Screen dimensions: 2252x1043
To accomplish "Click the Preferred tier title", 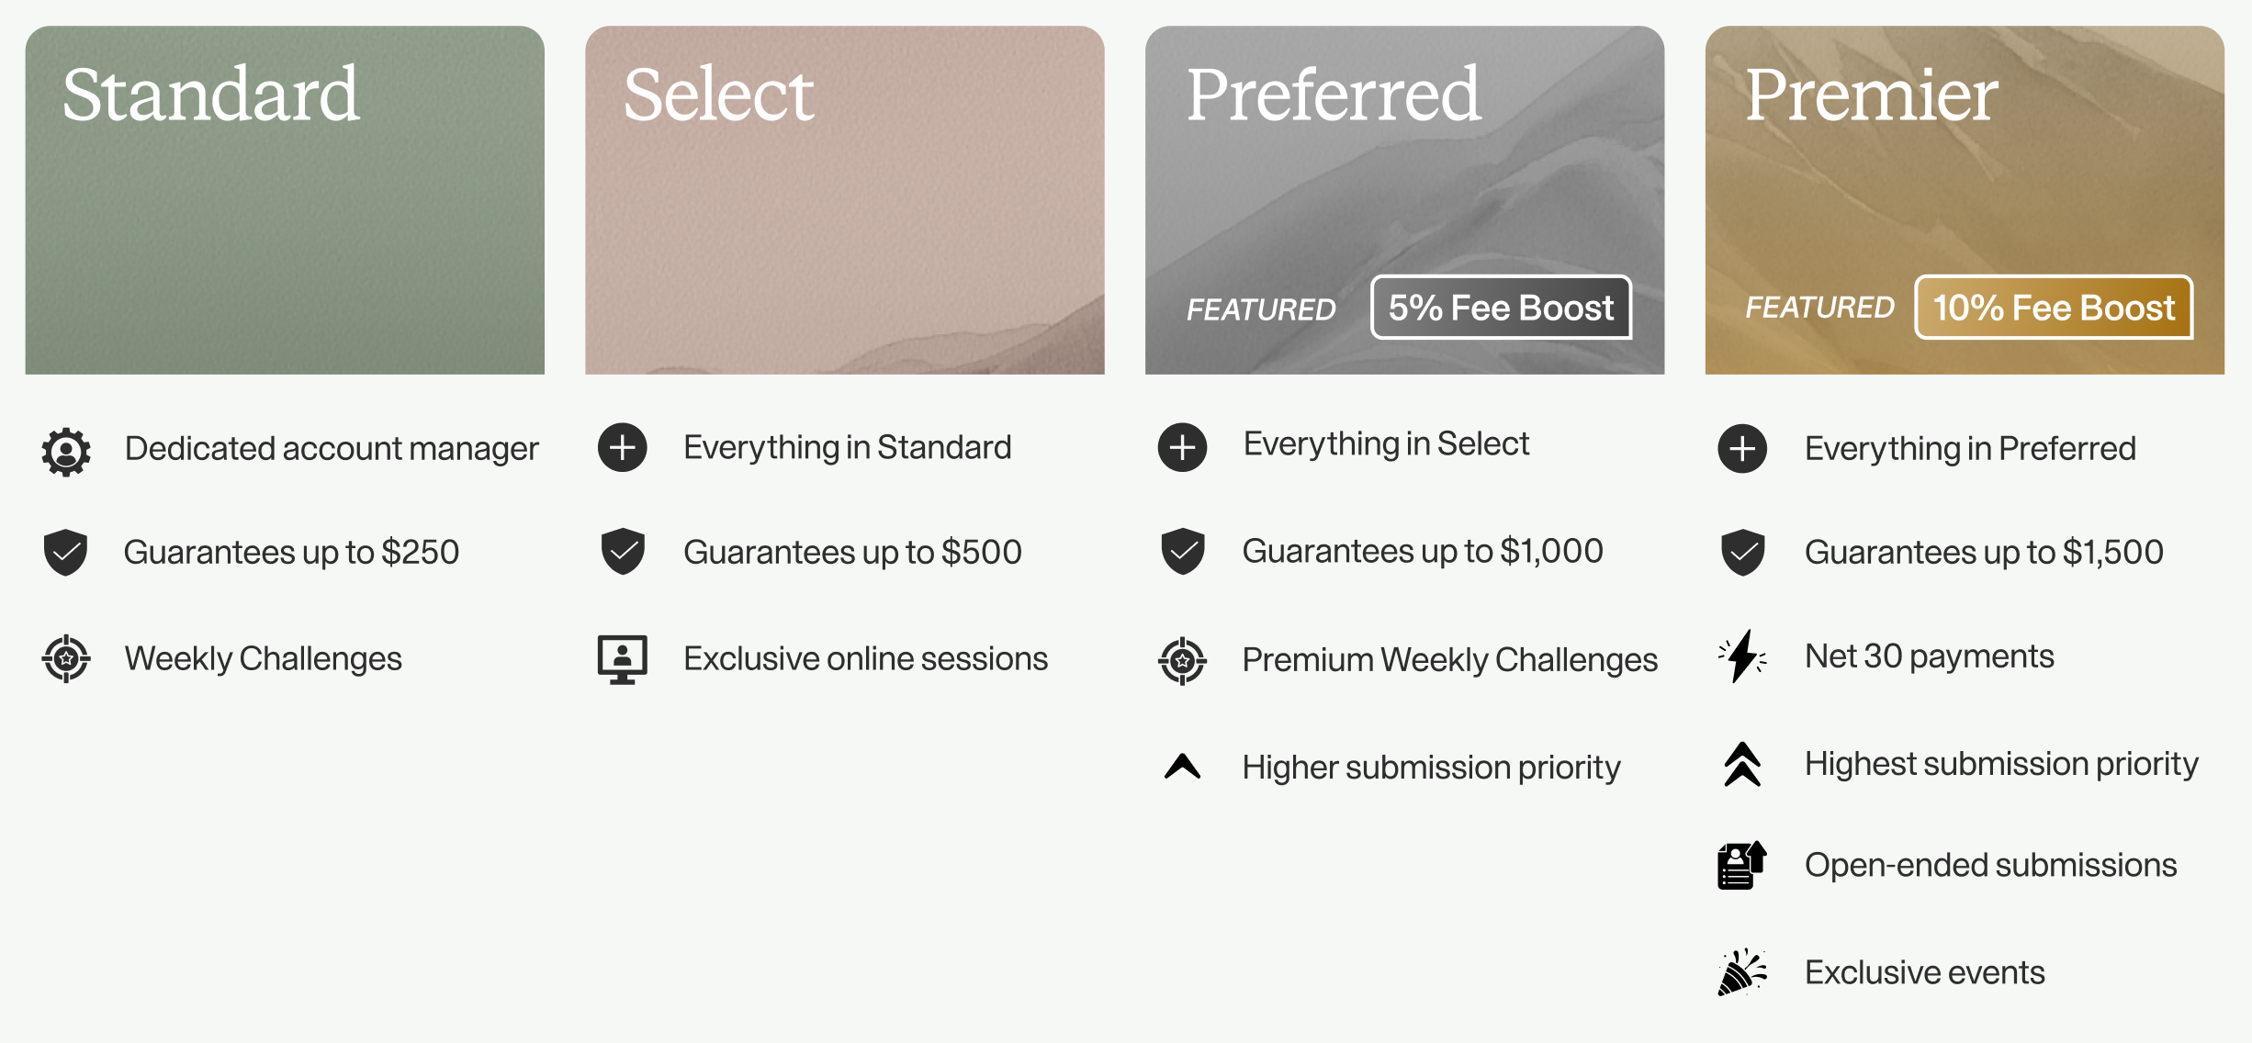I will [x=1334, y=95].
